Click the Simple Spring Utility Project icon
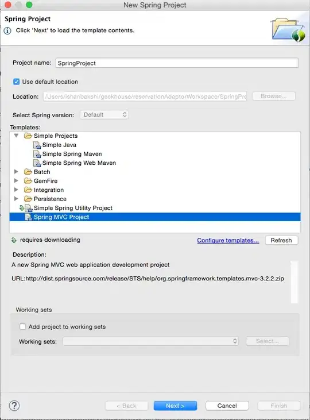310x420 pixels. (x=28, y=208)
